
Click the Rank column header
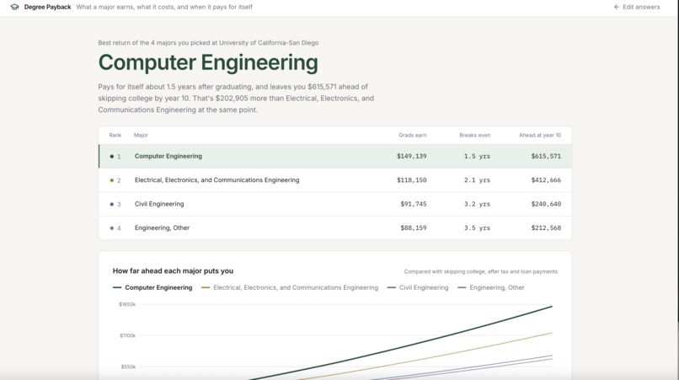(x=115, y=135)
